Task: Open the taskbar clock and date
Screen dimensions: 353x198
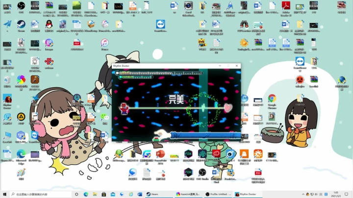Action: point(336,194)
